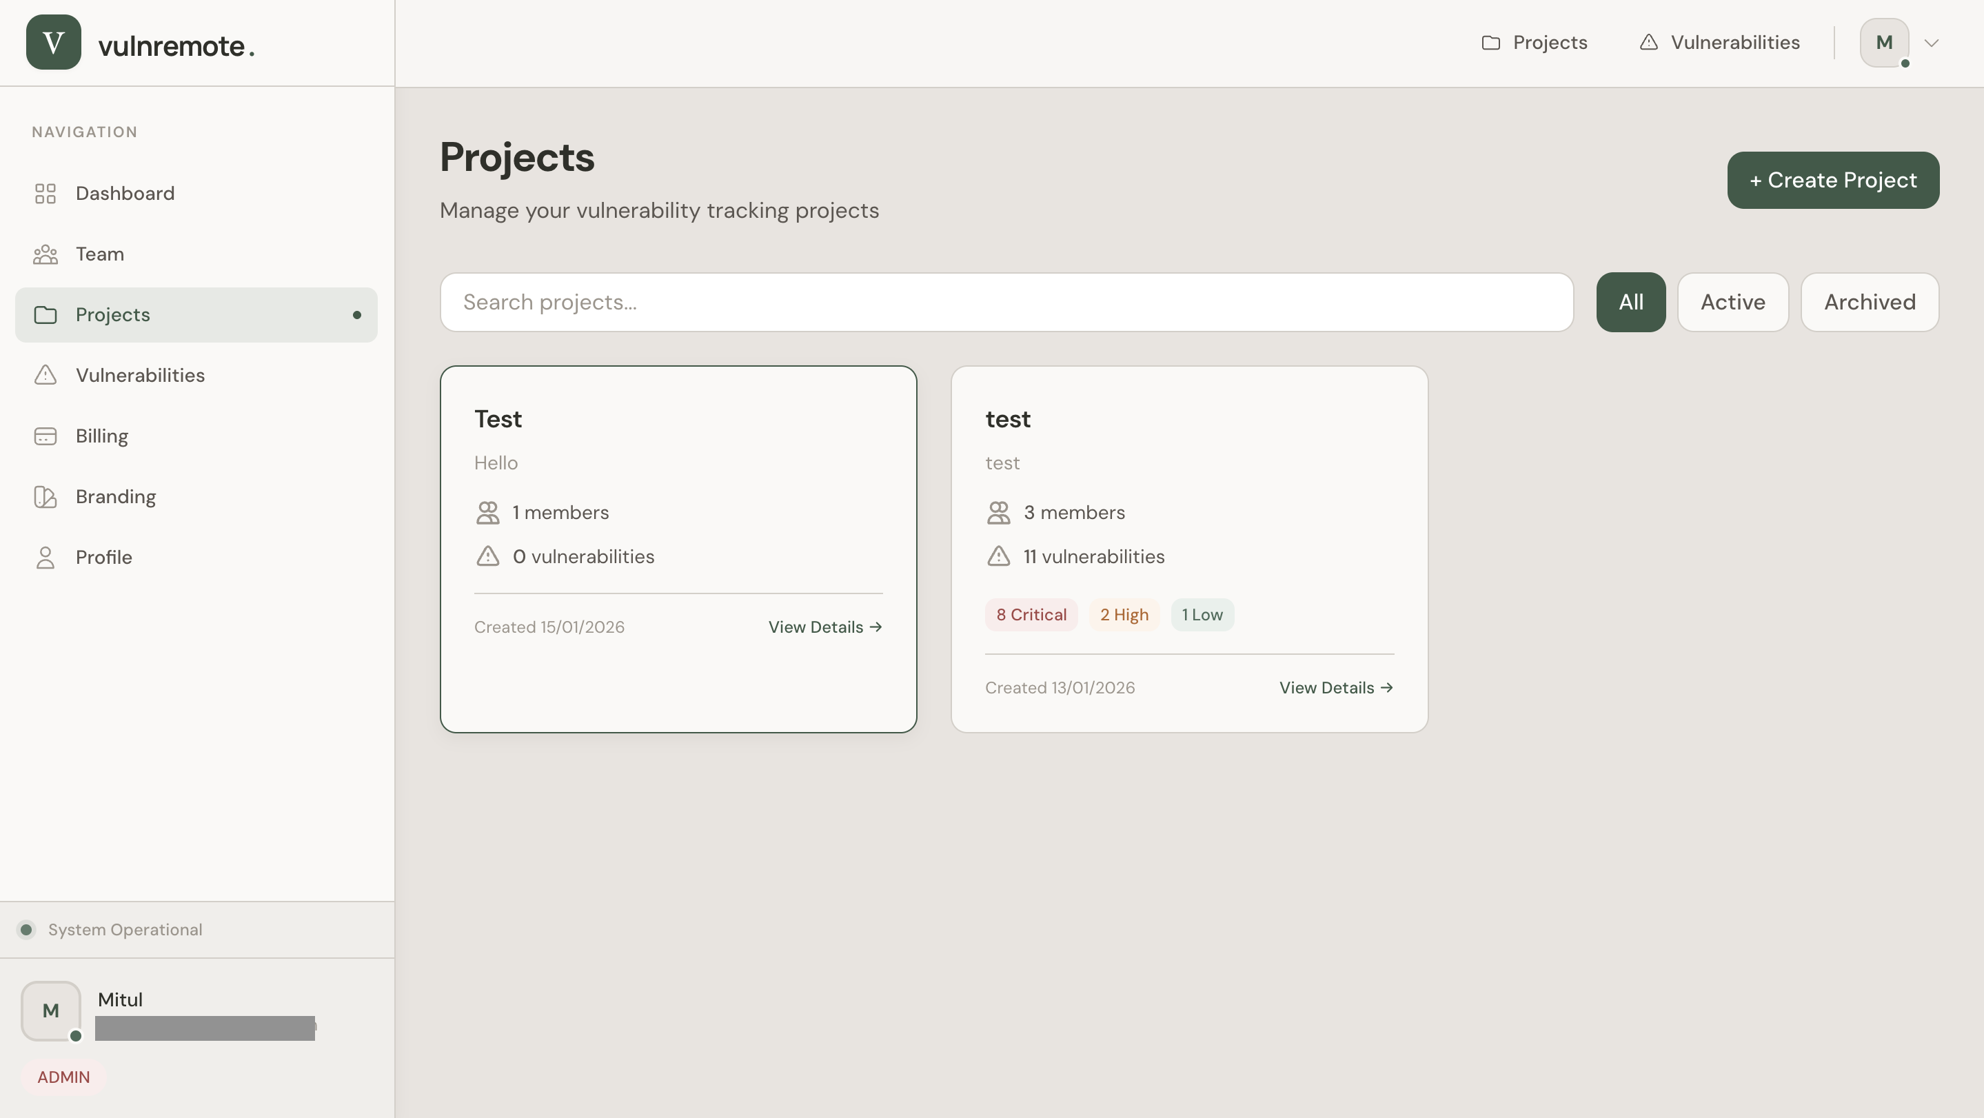Navigate to Projects in the top navigation bar

click(x=1550, y=42)
